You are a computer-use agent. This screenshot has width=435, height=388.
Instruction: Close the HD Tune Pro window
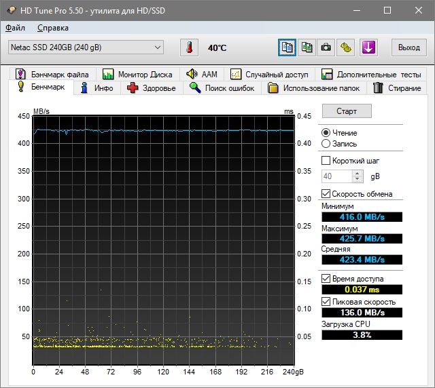tap(419, 11)
